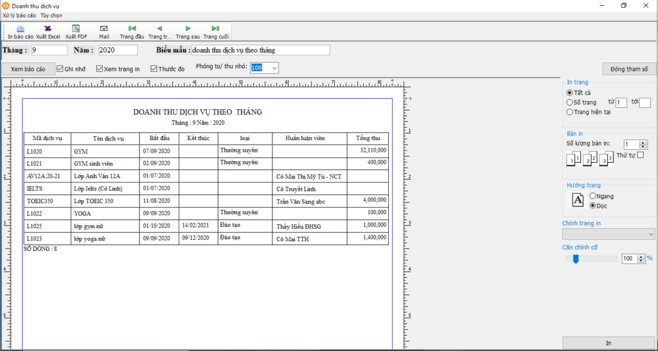Viewport: 658px width, 351px height.
Task: Jump to last page (Trang cuối)
Action: (215, 29)
